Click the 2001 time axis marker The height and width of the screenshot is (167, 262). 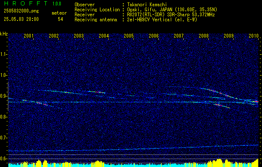coord(29,35)
